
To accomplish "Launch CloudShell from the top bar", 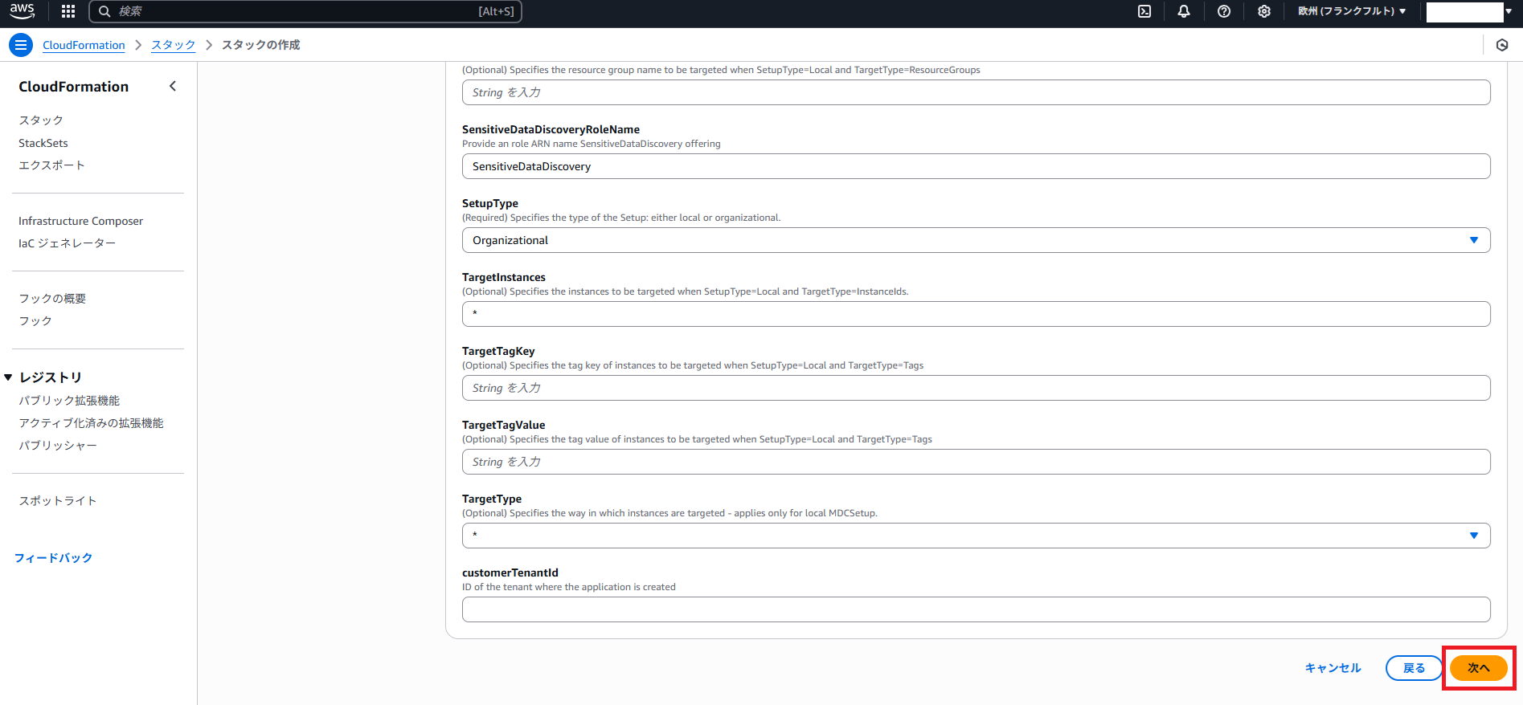I will click(x=1144, y=11).
